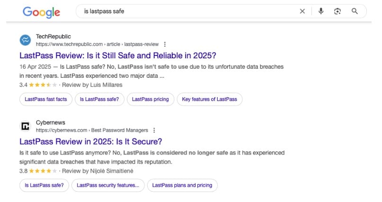The image size is (382, 202).
Task: Select the 'LastPass security features...' chip
Action: 108,185
